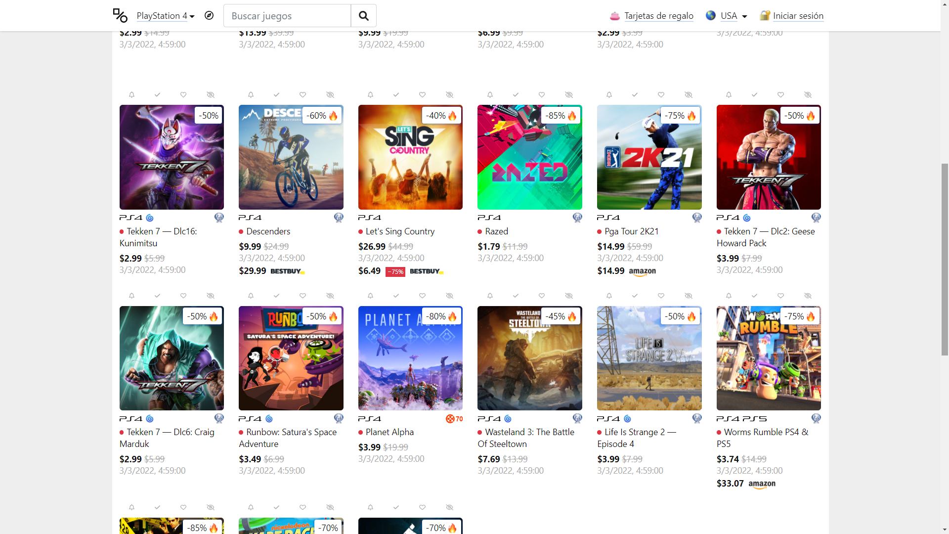
Task: Click the red score 70 badge on Planet Alpha
Action: [x=454, y=419]
